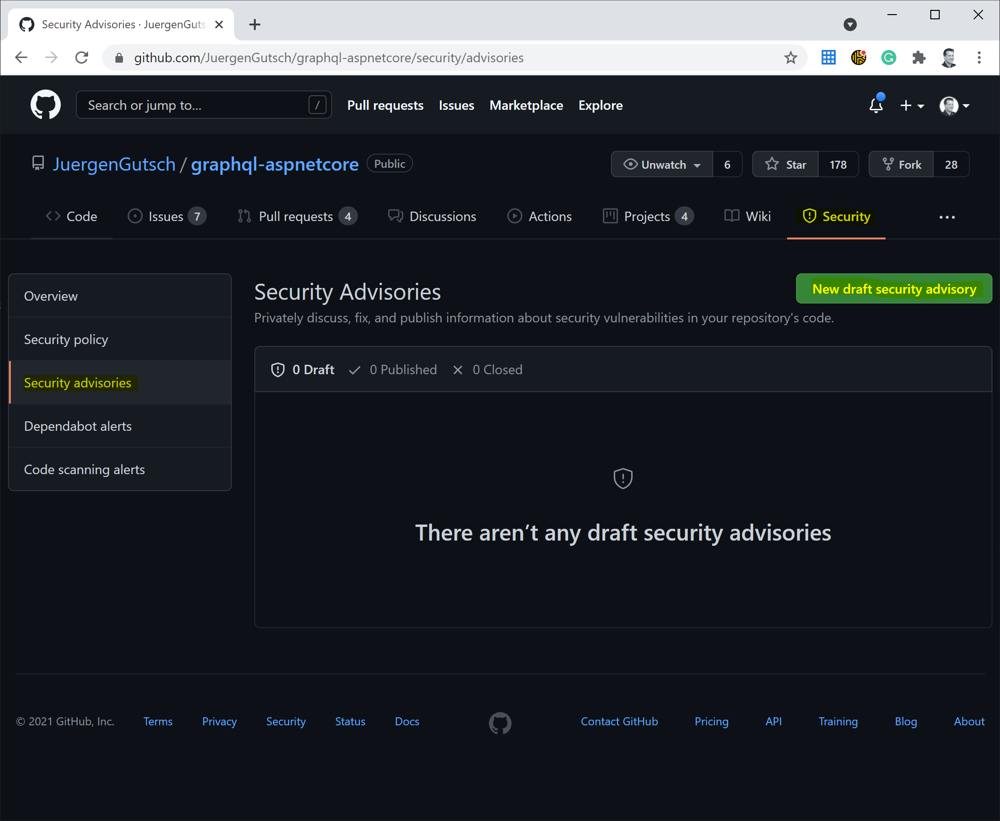Viewport: 1000px width, 821px height.
Task: Filter by 0 Draft advisories
Action: (x=302, y=370)
